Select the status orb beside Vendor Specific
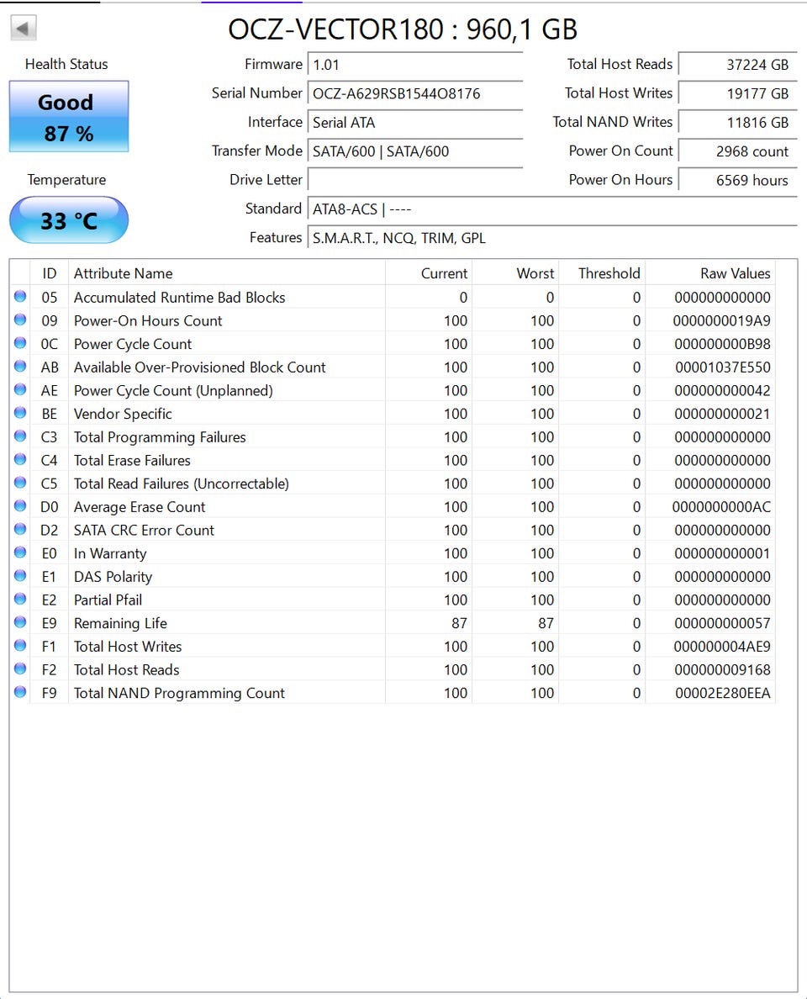This screenshot has width=807, height=999. point(20,413)
